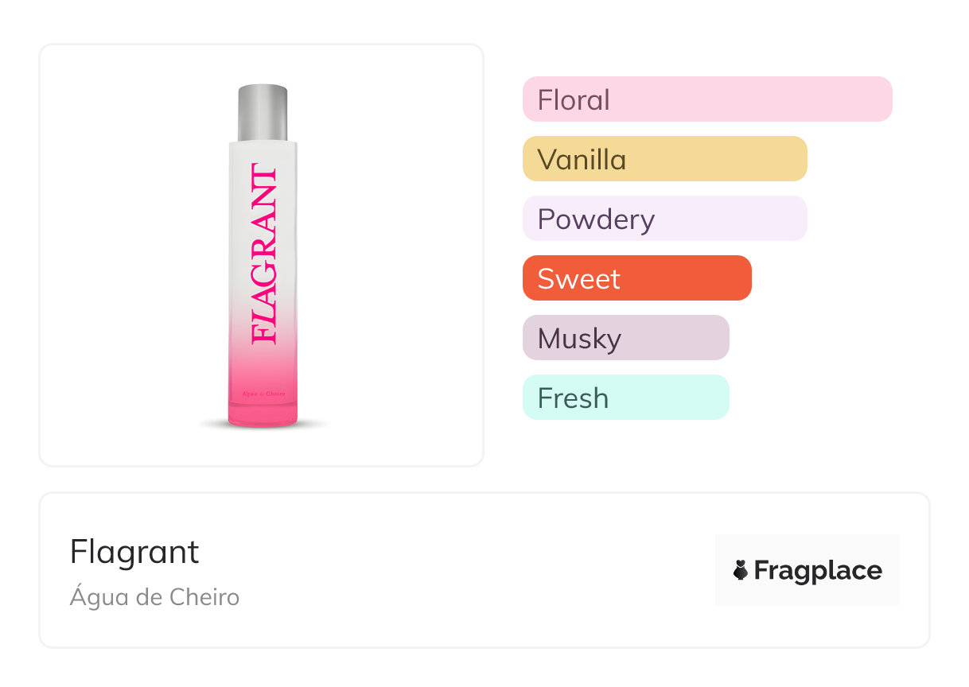Select the Floral accord bar

(706, 99)
